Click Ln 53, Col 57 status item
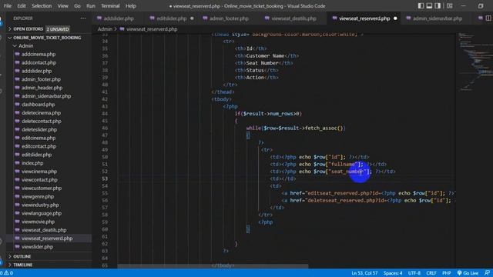Screen dimensions: 493x277 [364, 273]
